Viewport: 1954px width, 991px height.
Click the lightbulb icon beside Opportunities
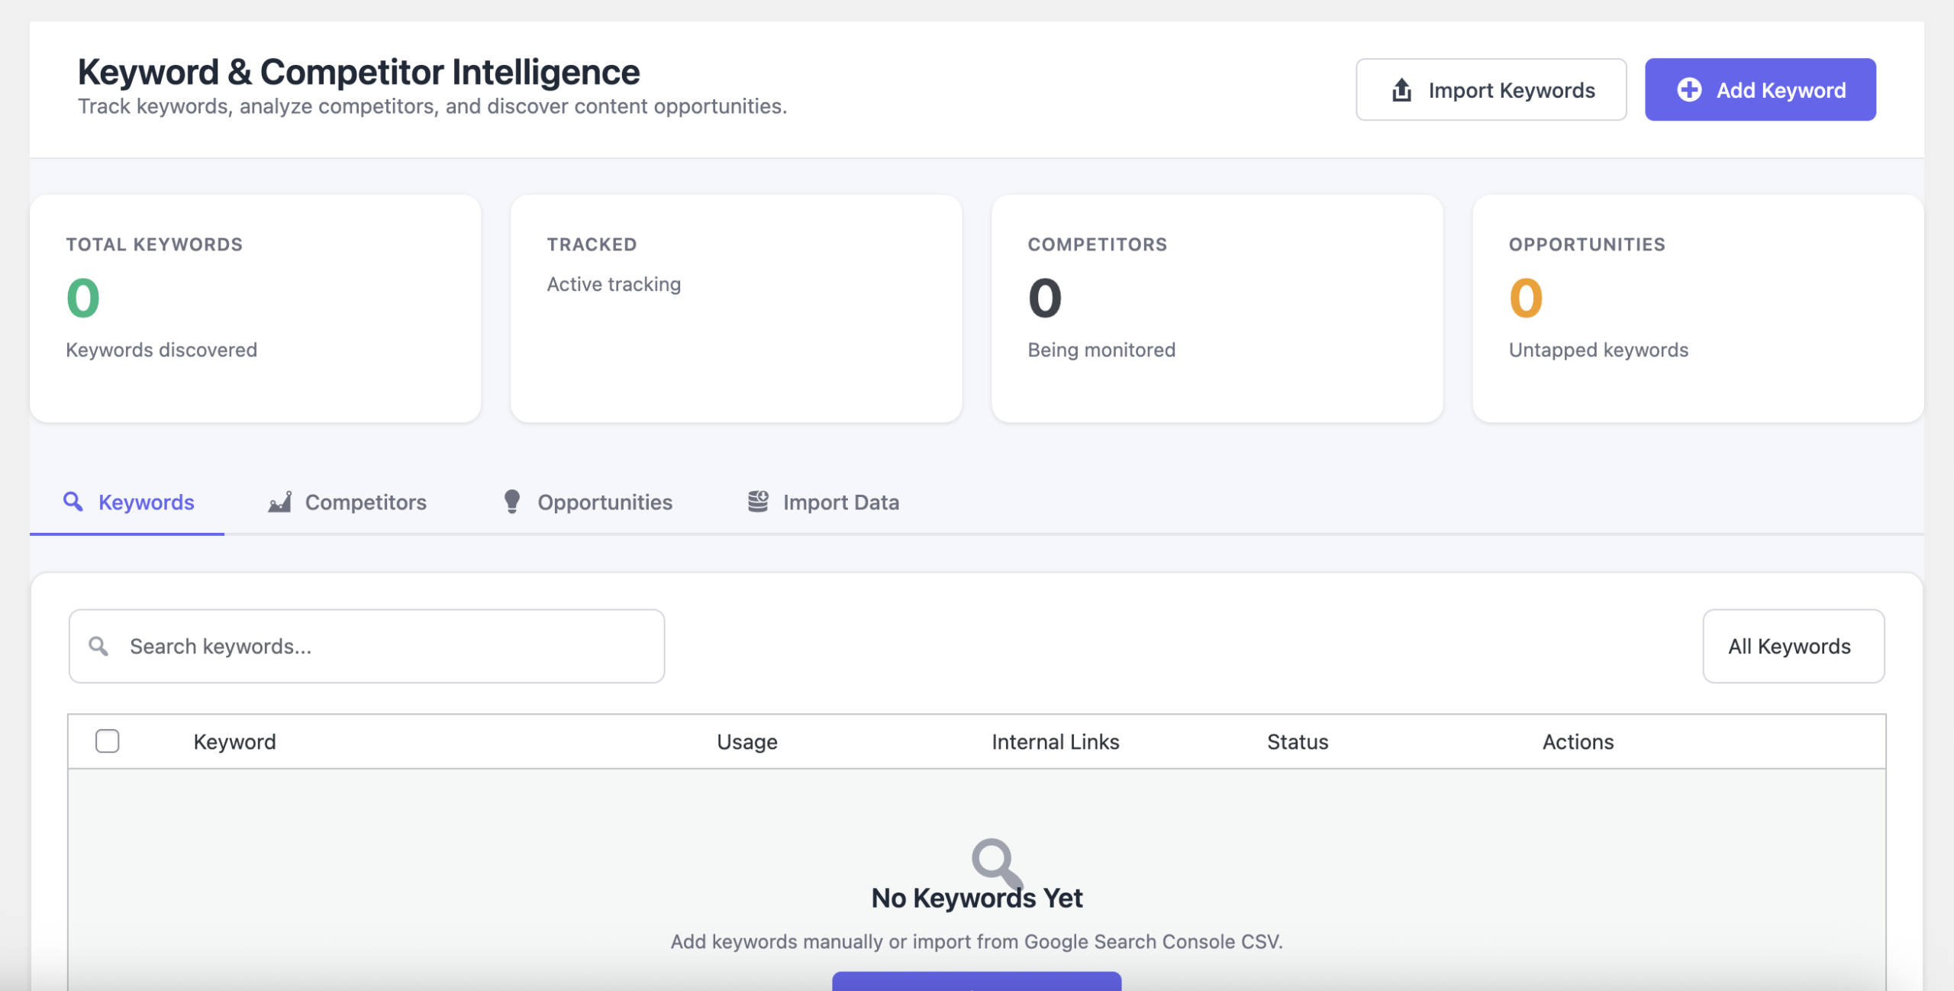(x=512, y=502)
